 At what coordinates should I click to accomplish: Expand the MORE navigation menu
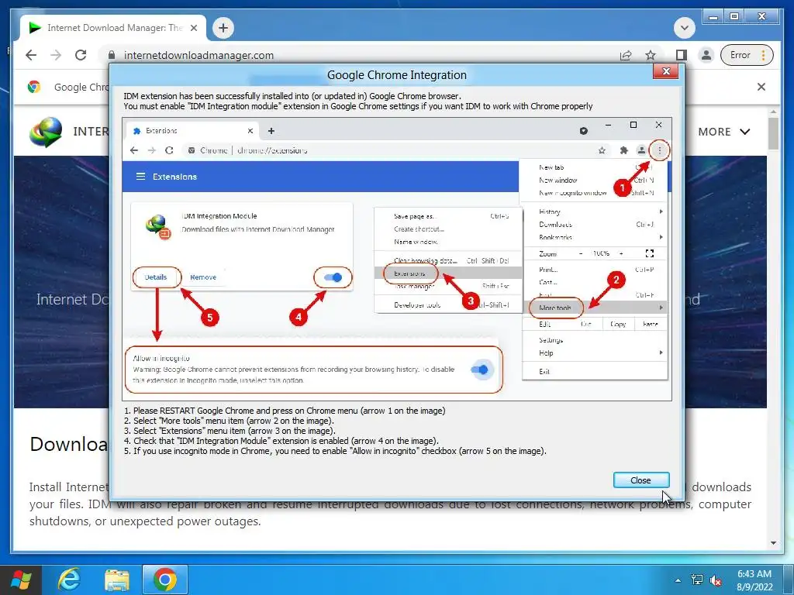click(x=723, y=132)
